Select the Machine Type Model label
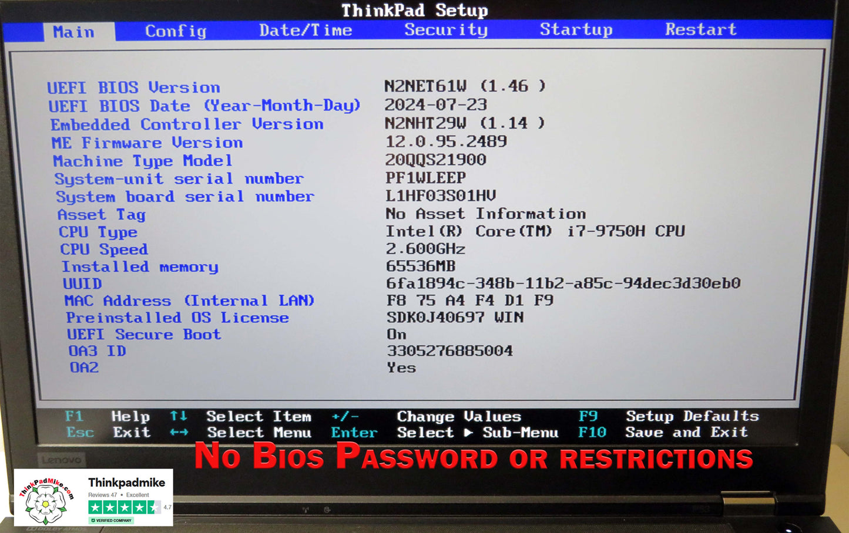This screenshot has width=849, height=533. coord(143,161)
